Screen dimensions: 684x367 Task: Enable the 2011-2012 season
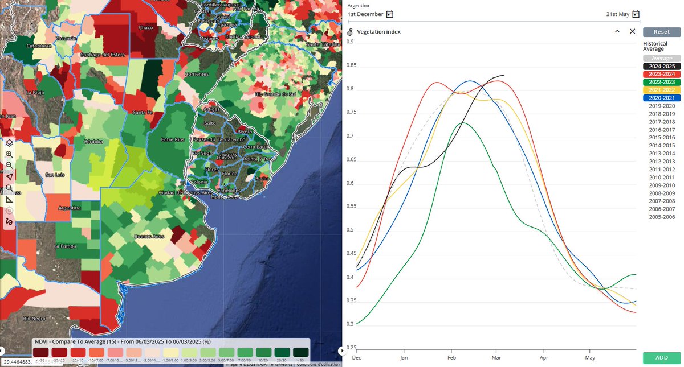[x=662, y=170]
